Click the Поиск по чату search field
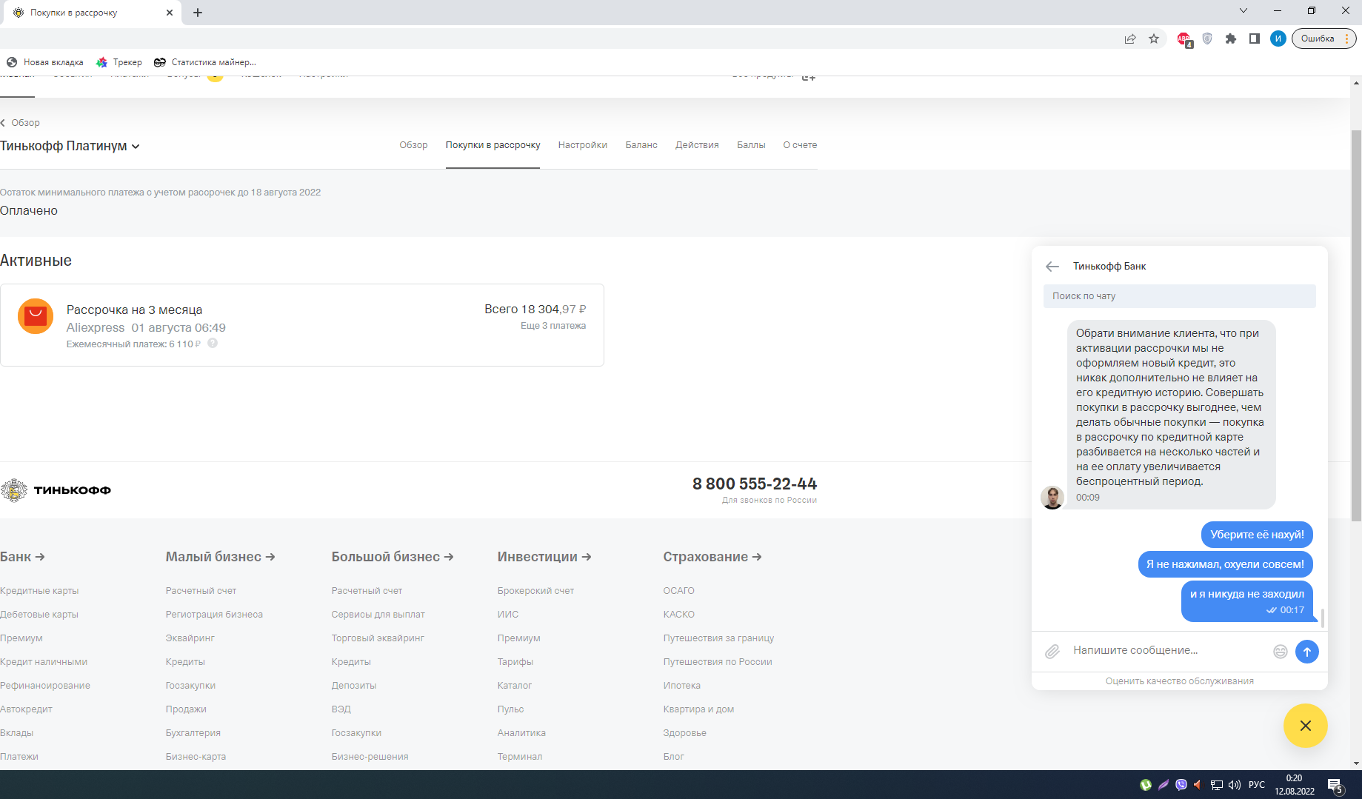The width and height of the screenshot is (1362, 799). [x=1180, y=296]
